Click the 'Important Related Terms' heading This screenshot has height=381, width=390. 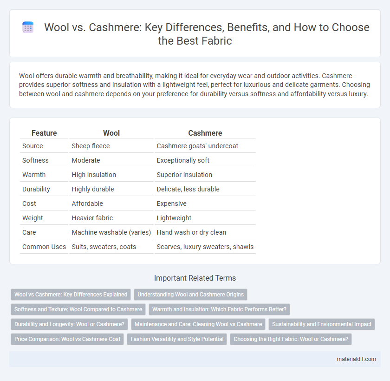point(195,278)
